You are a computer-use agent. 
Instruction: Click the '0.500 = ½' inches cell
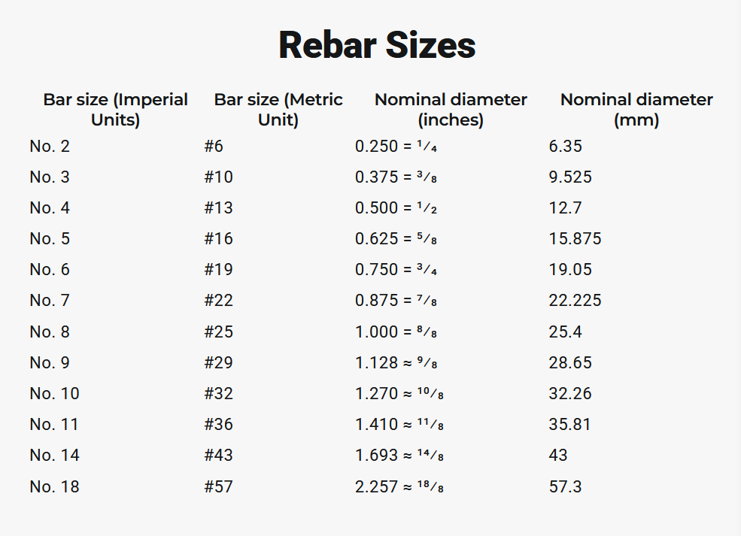coord(396,208)
